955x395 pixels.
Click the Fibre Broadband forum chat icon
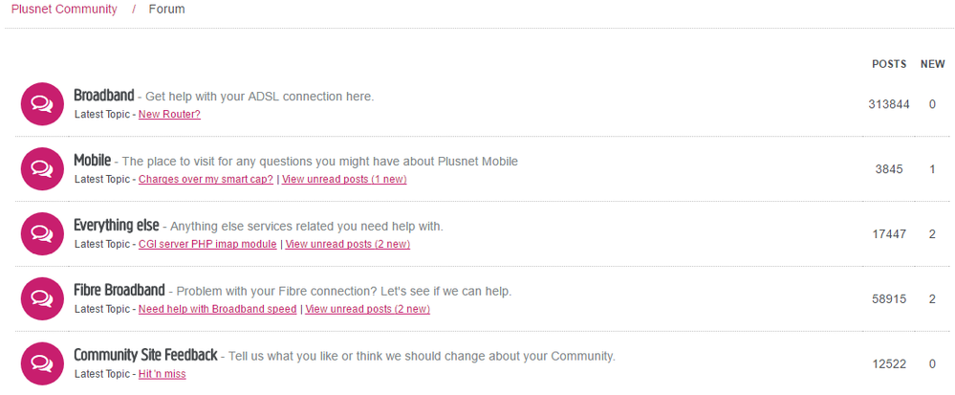click(41, 299)
